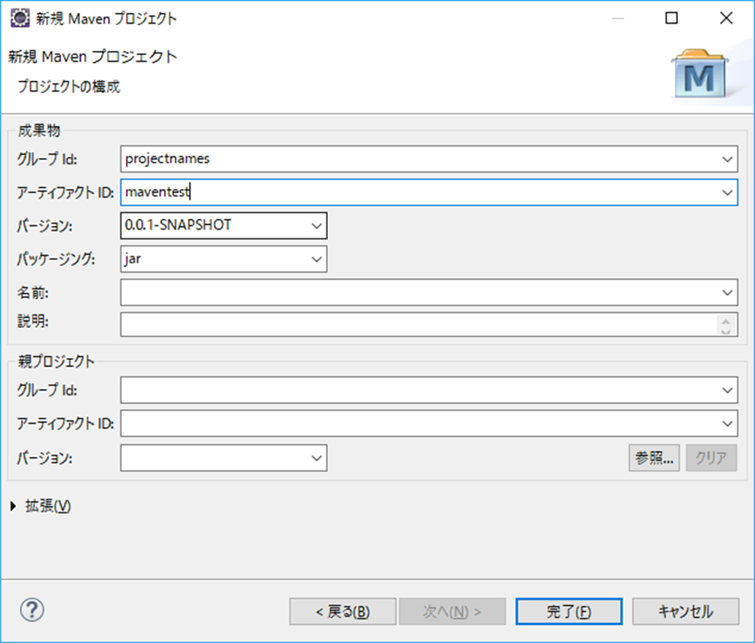The width and height of the screenshot is (755, 643).
Task: Click the プロジェクトの構成 subtitle text
Action: (x=69, y=87)
